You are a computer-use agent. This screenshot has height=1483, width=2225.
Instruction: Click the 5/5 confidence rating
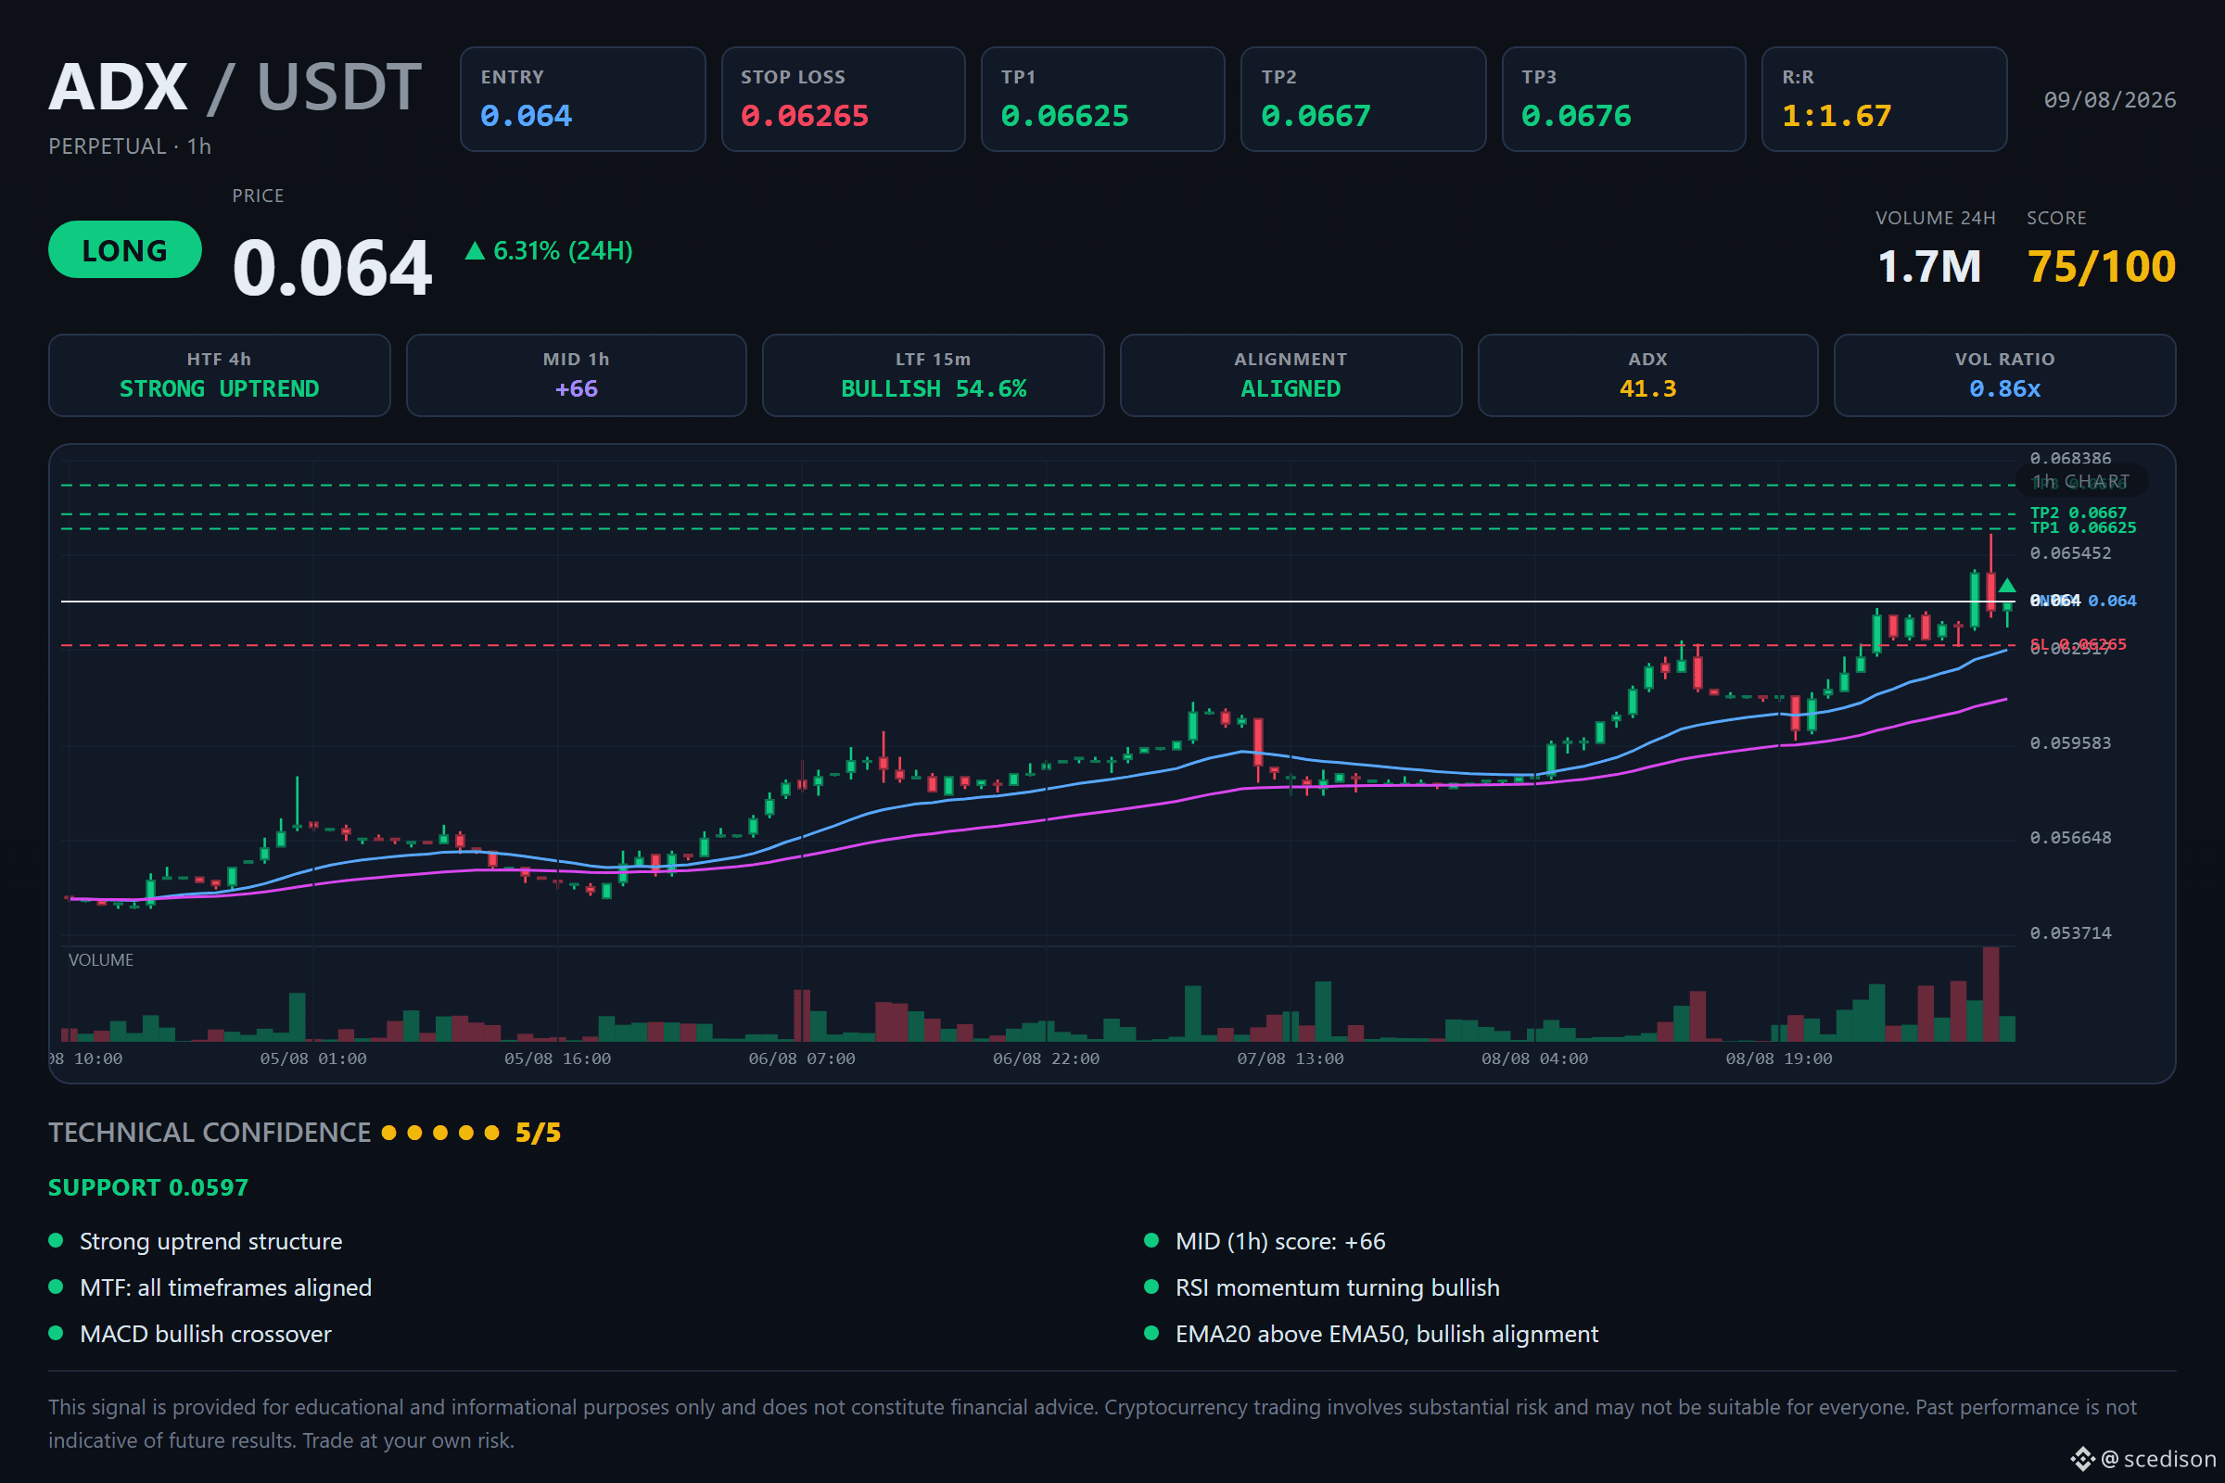pyautogui.click(x=539, y=1133)
